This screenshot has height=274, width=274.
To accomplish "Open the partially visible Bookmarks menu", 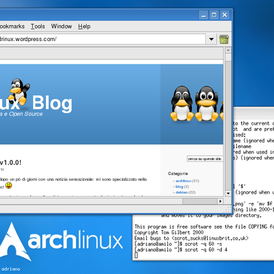I will [12, 27].
